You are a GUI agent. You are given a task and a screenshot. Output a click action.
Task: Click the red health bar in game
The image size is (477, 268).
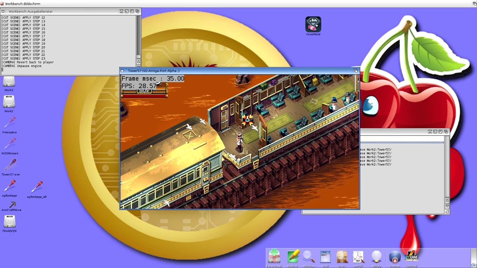point(144,96)
